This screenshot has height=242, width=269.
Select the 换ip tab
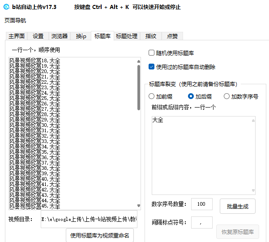click(x=81, y=36)
